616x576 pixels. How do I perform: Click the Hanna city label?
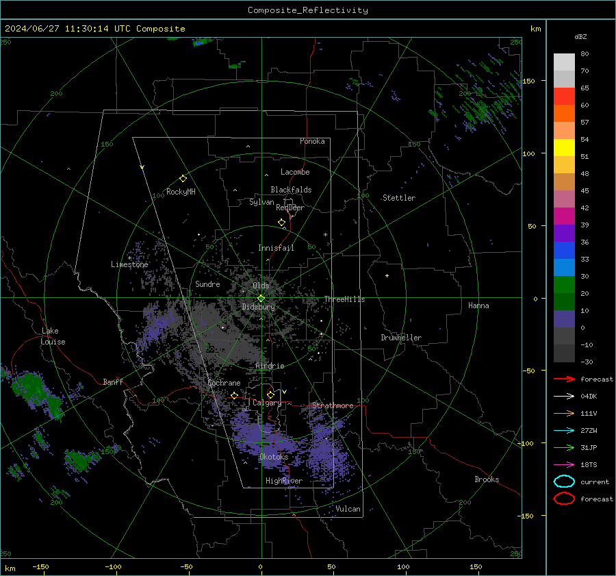(x=478, y=305)
